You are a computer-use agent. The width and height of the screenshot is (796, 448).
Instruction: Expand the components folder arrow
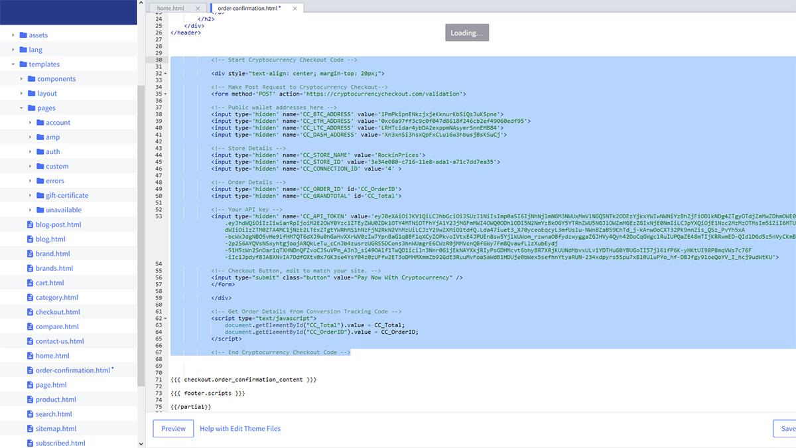click(22, 79)
